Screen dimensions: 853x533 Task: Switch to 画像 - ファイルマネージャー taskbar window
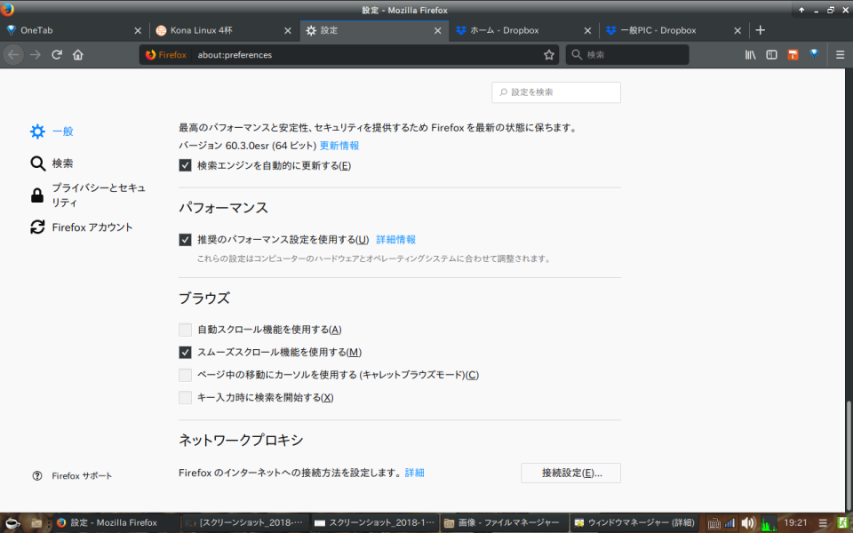pos(504,522)
